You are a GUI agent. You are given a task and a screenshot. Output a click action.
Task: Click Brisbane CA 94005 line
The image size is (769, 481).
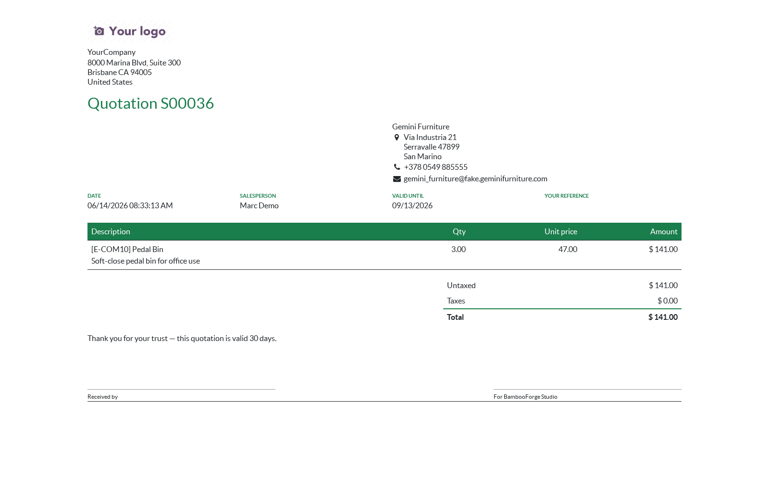[x=120, y=72]
